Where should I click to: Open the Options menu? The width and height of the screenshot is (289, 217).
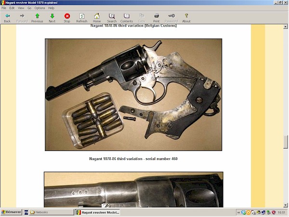coord(39,8)
